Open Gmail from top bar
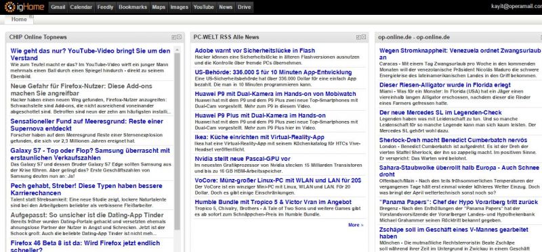 pos(58,7)
